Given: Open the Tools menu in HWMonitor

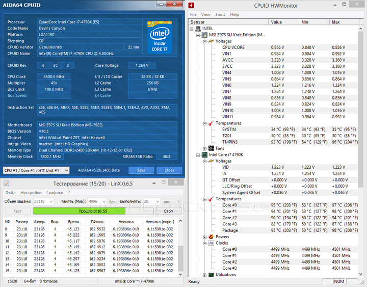Looking at the screenshot, I should (220, 15).
